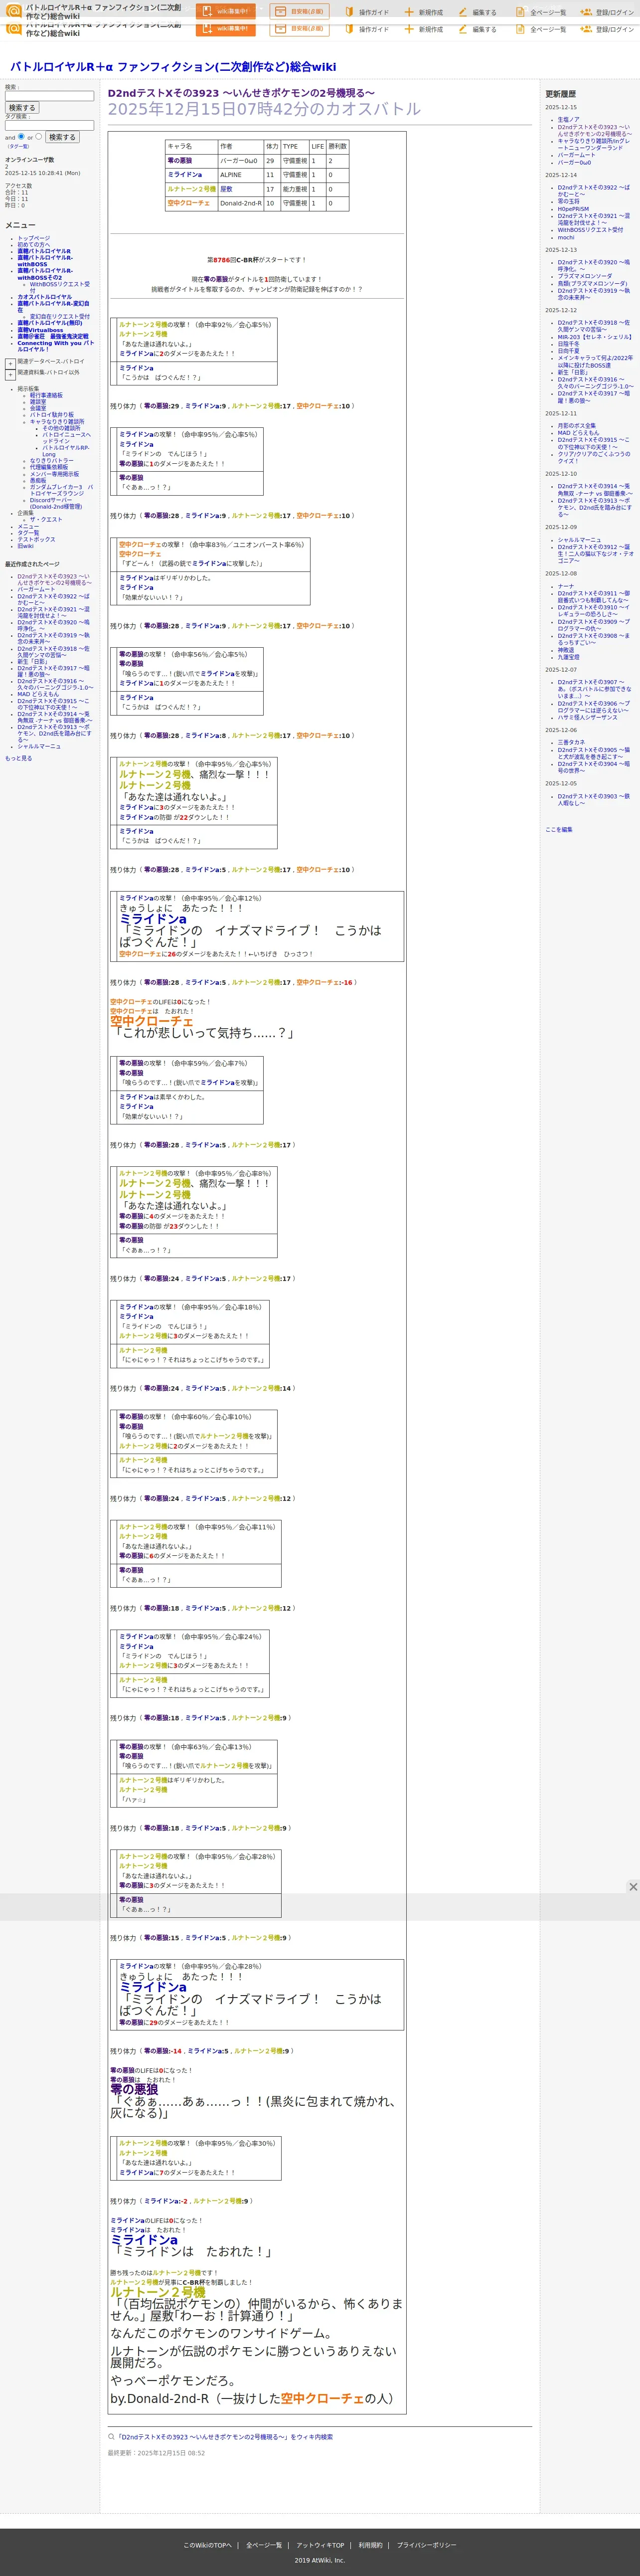Open ザ・クエスト link under 企画集
This screenshot has width=640, height=2576.
(46, 520)
